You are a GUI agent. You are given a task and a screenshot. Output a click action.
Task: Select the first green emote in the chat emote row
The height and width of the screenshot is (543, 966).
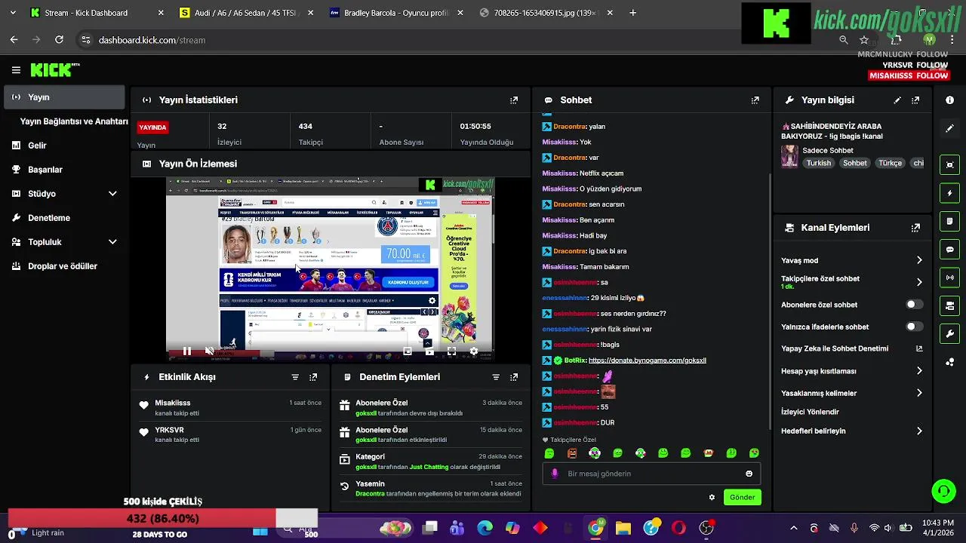[549, 453]
